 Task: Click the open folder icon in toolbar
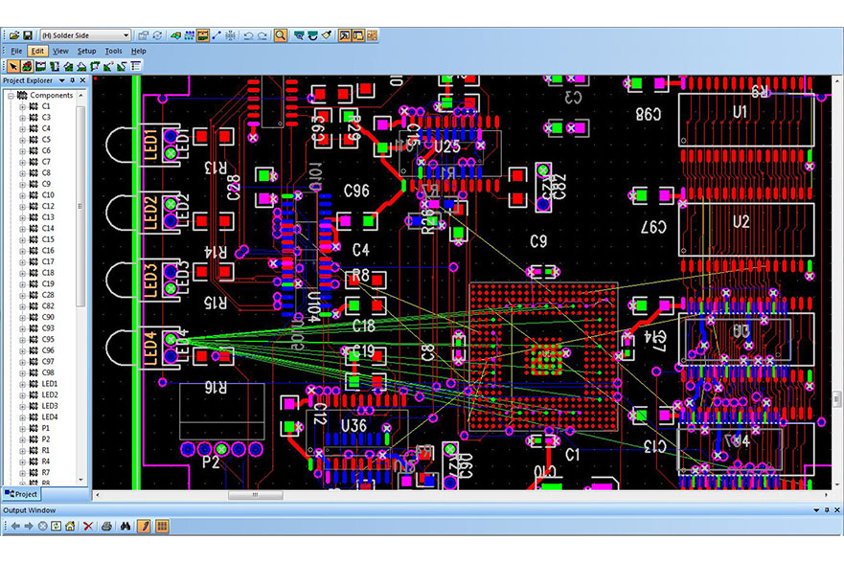[x=13, y=35]
